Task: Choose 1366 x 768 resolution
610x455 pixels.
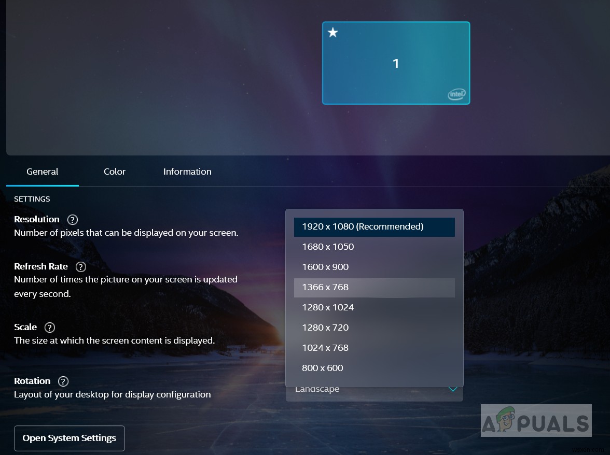Action: pyautogui.click(x=375, y=288)
